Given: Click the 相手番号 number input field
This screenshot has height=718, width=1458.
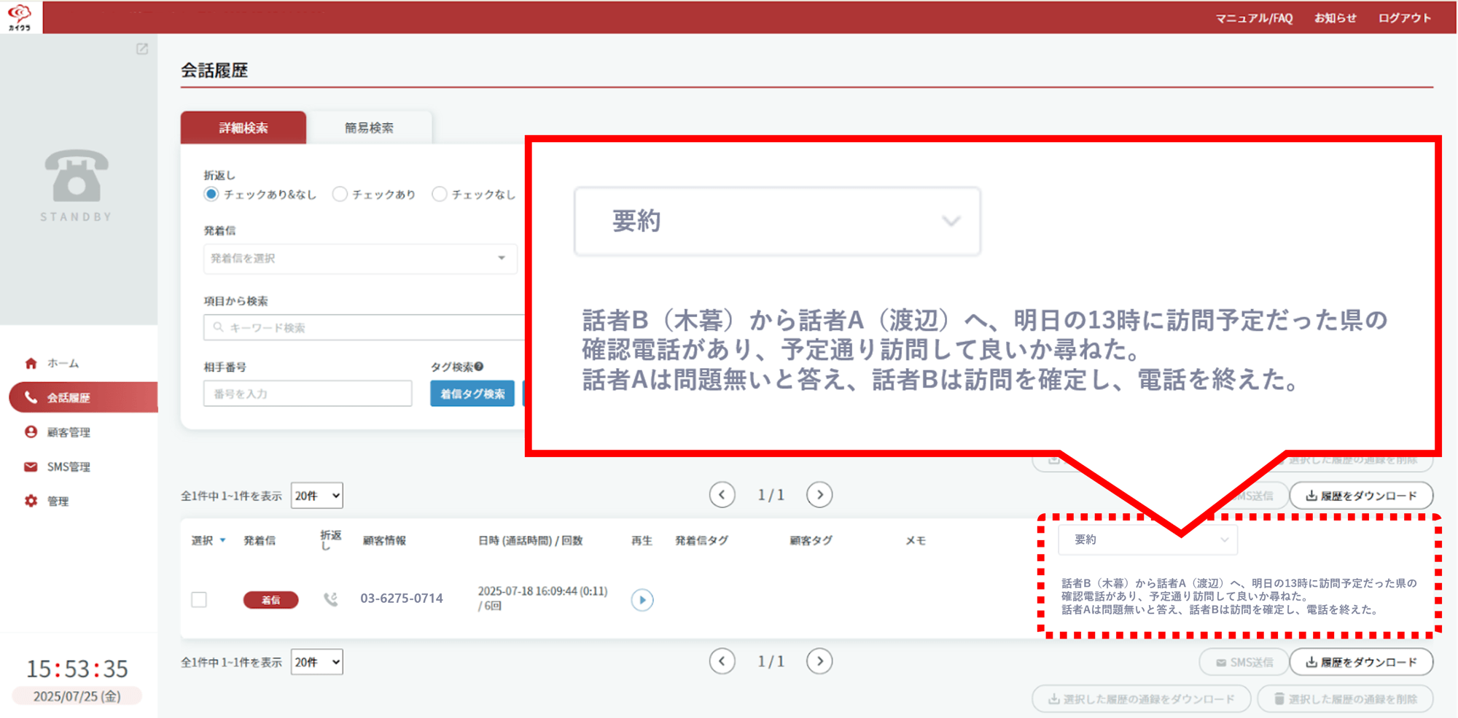Looking at the screenshot, I should (308, 394).
